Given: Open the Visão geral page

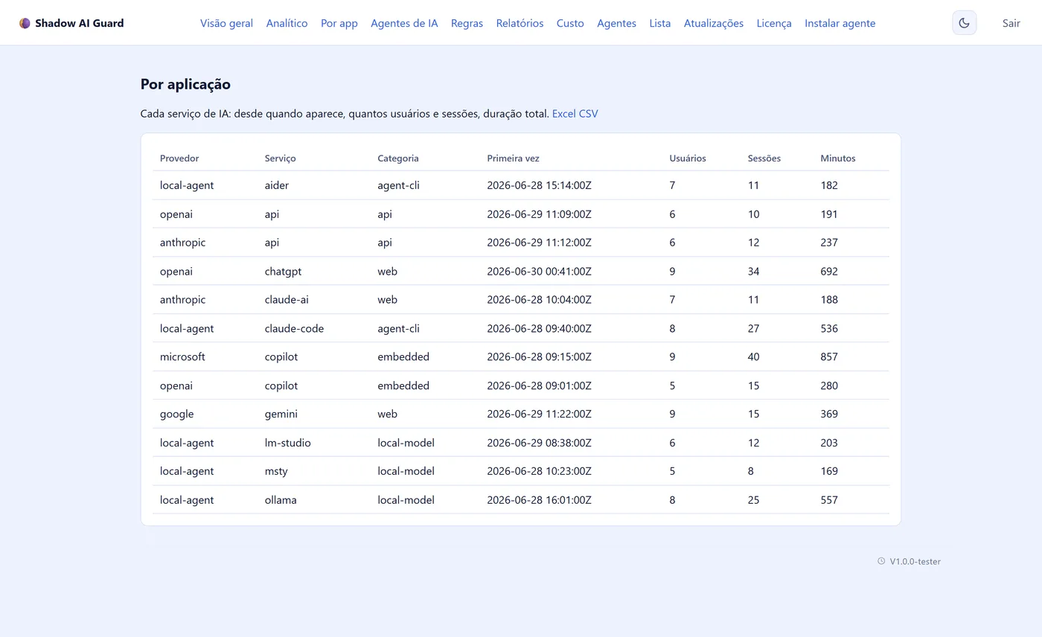Looking at the screenshot, I should click(226, 23).
